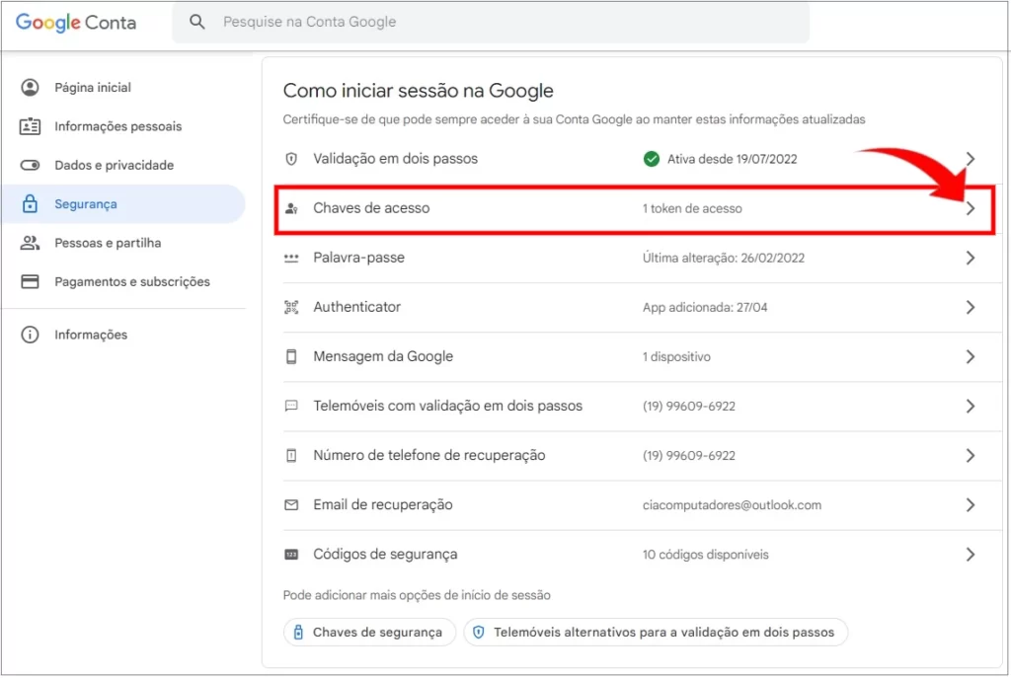The width and height of the screenshot is (1011, 678).
Task: Open Pessoas e partilha section
Action: click(x=108, y=243)
